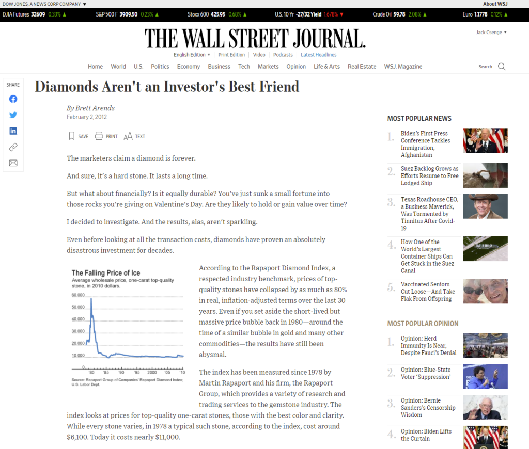This screenshot has height=449, width=529.
Task: Open the Podcasts link
Action: pos(283,55)
